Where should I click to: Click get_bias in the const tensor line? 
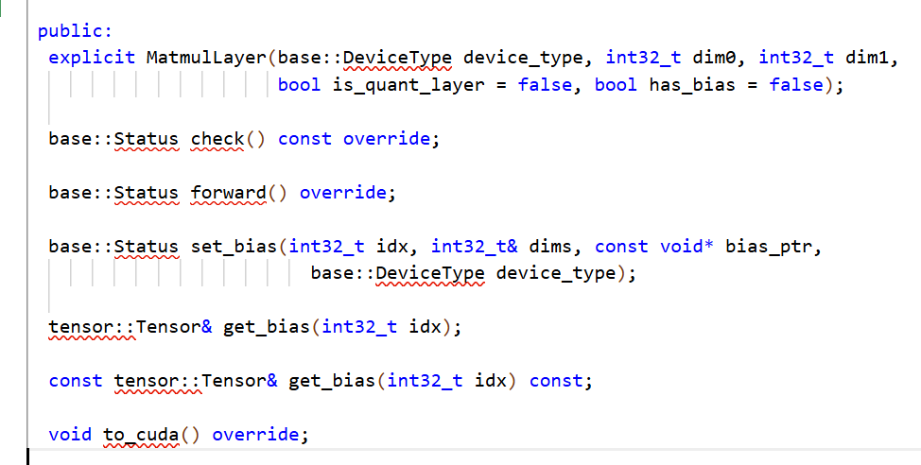pyautogui.click(x=332, y=381)
